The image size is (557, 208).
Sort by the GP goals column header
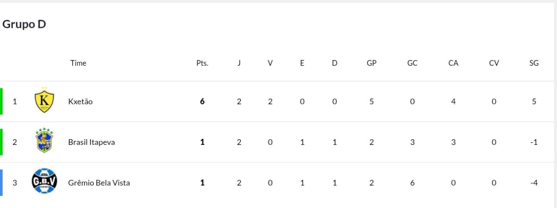coord(371,63)
